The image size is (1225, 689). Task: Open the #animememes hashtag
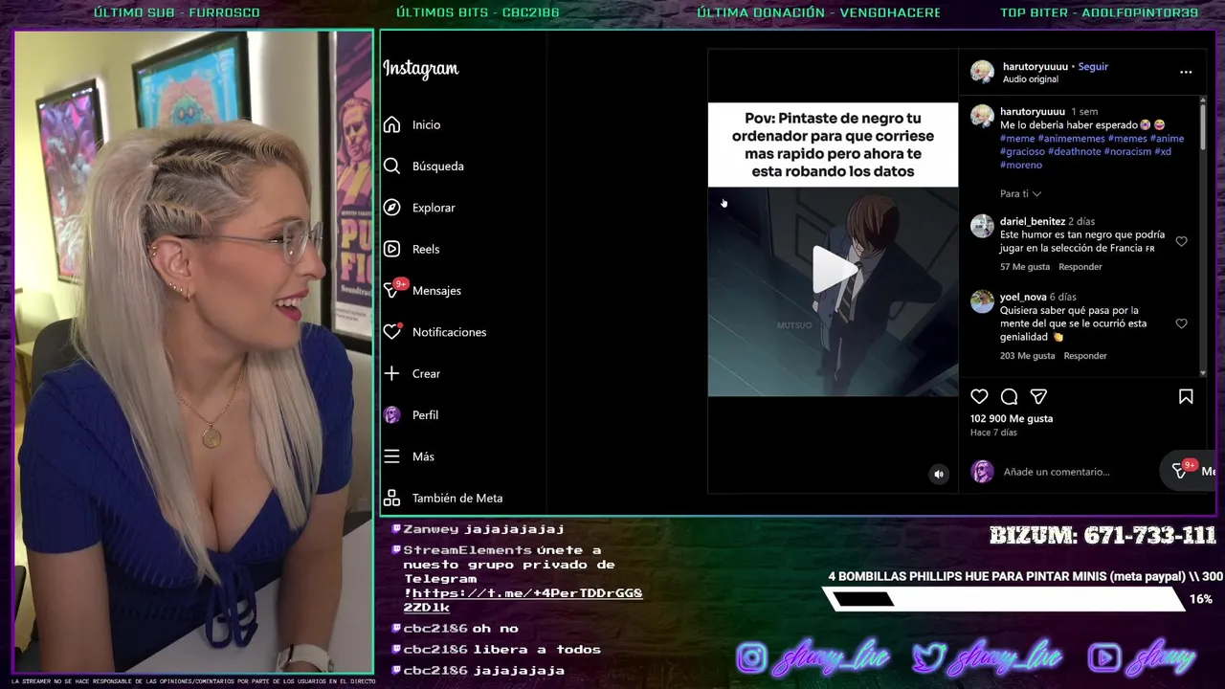tap(1071, 138)
